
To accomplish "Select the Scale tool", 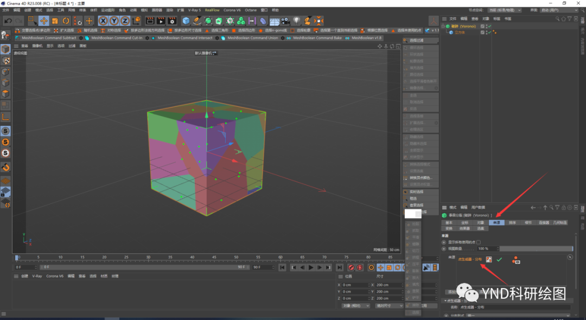I will point(55,21).
